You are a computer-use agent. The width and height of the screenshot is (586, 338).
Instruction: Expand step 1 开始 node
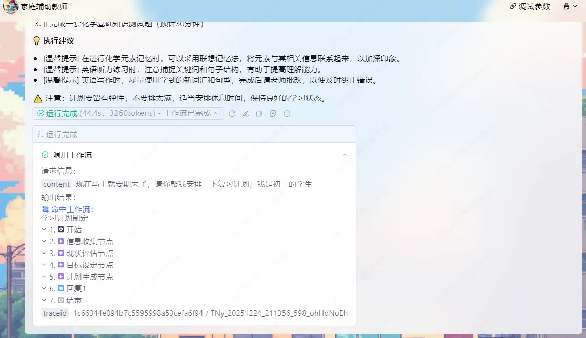point(44,229)
